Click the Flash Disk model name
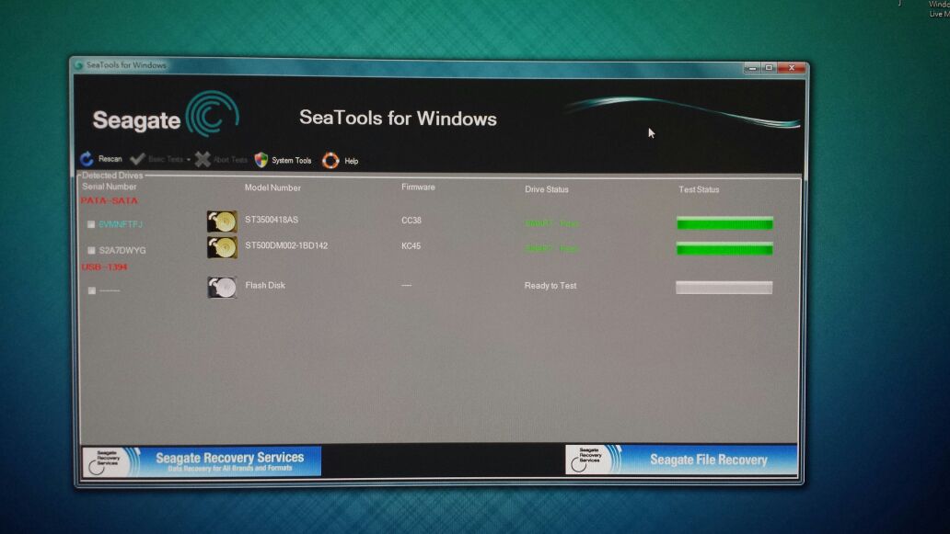950x534 pixels. (x=265, y=285)
